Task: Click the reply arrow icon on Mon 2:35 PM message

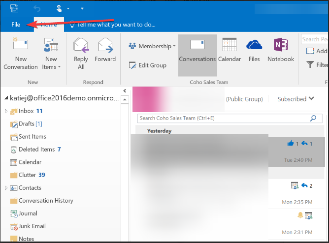Action: tap(304, 185)
